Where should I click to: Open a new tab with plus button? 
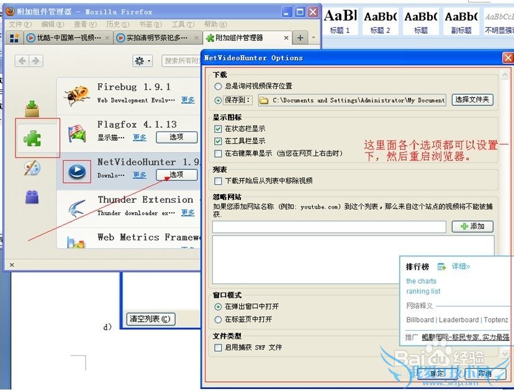coord(300,38)
